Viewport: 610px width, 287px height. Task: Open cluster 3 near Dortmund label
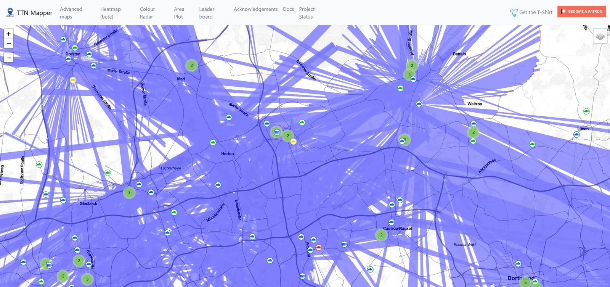coord(525,282)
